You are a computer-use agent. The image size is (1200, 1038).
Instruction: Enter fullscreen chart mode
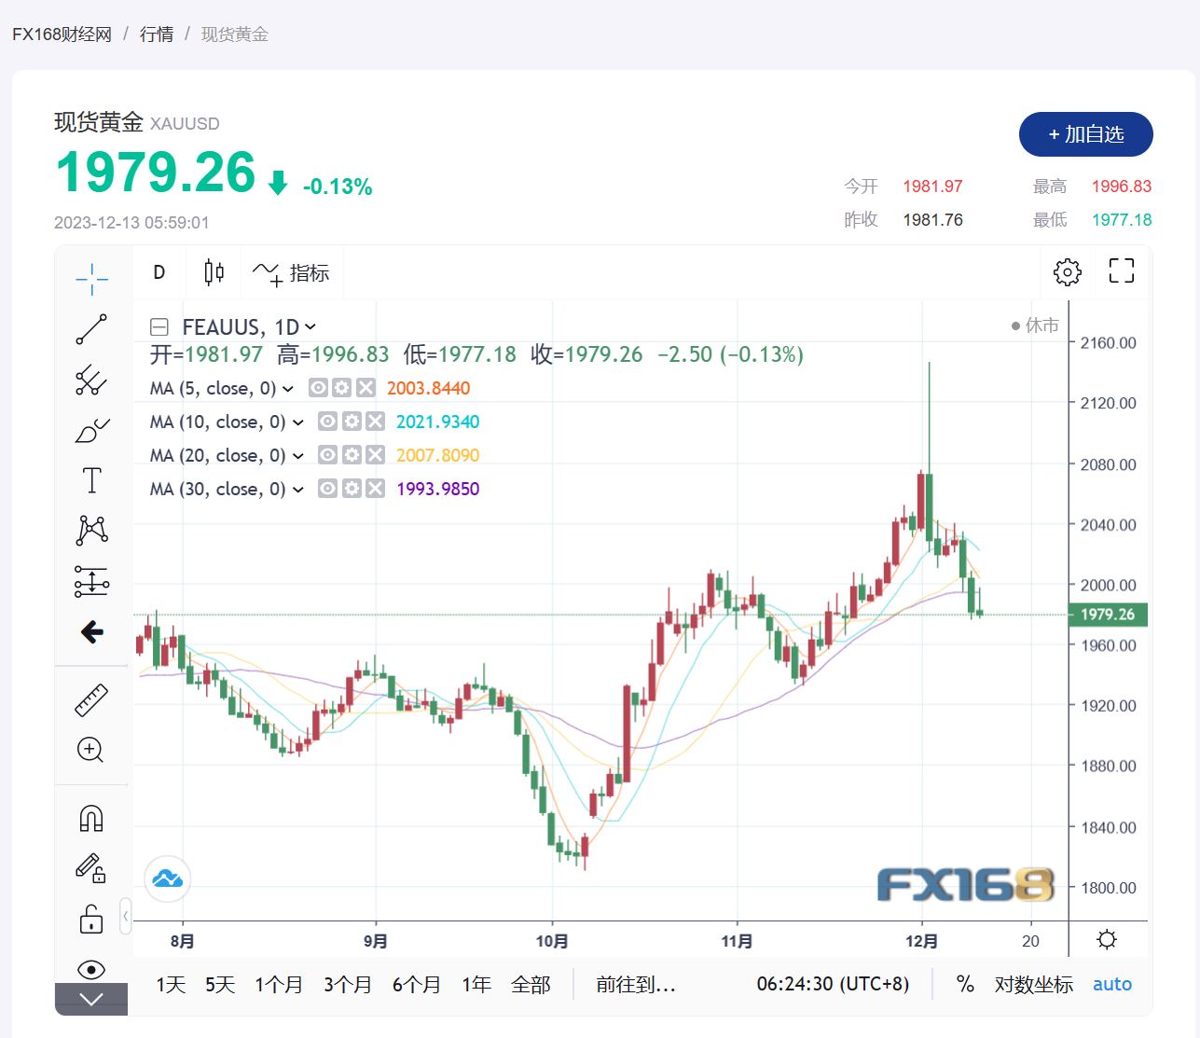tap(1121, 271)
